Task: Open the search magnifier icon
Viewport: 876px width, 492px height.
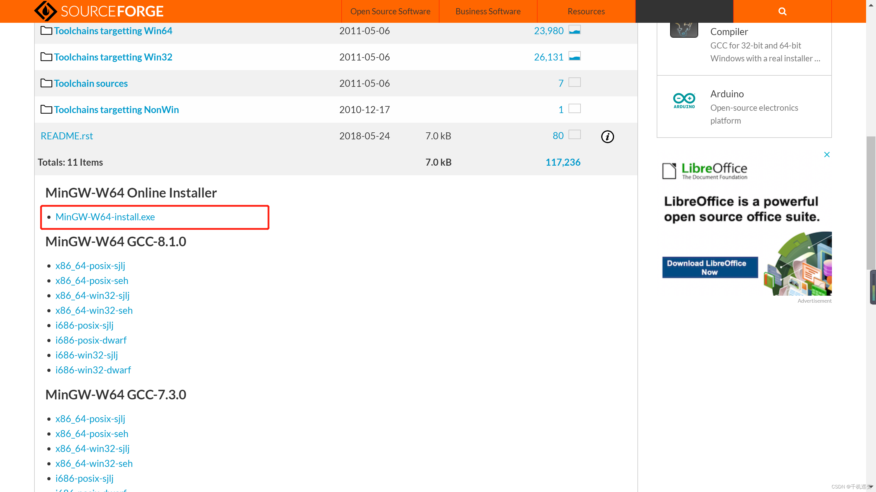Action: pos(782,11)
